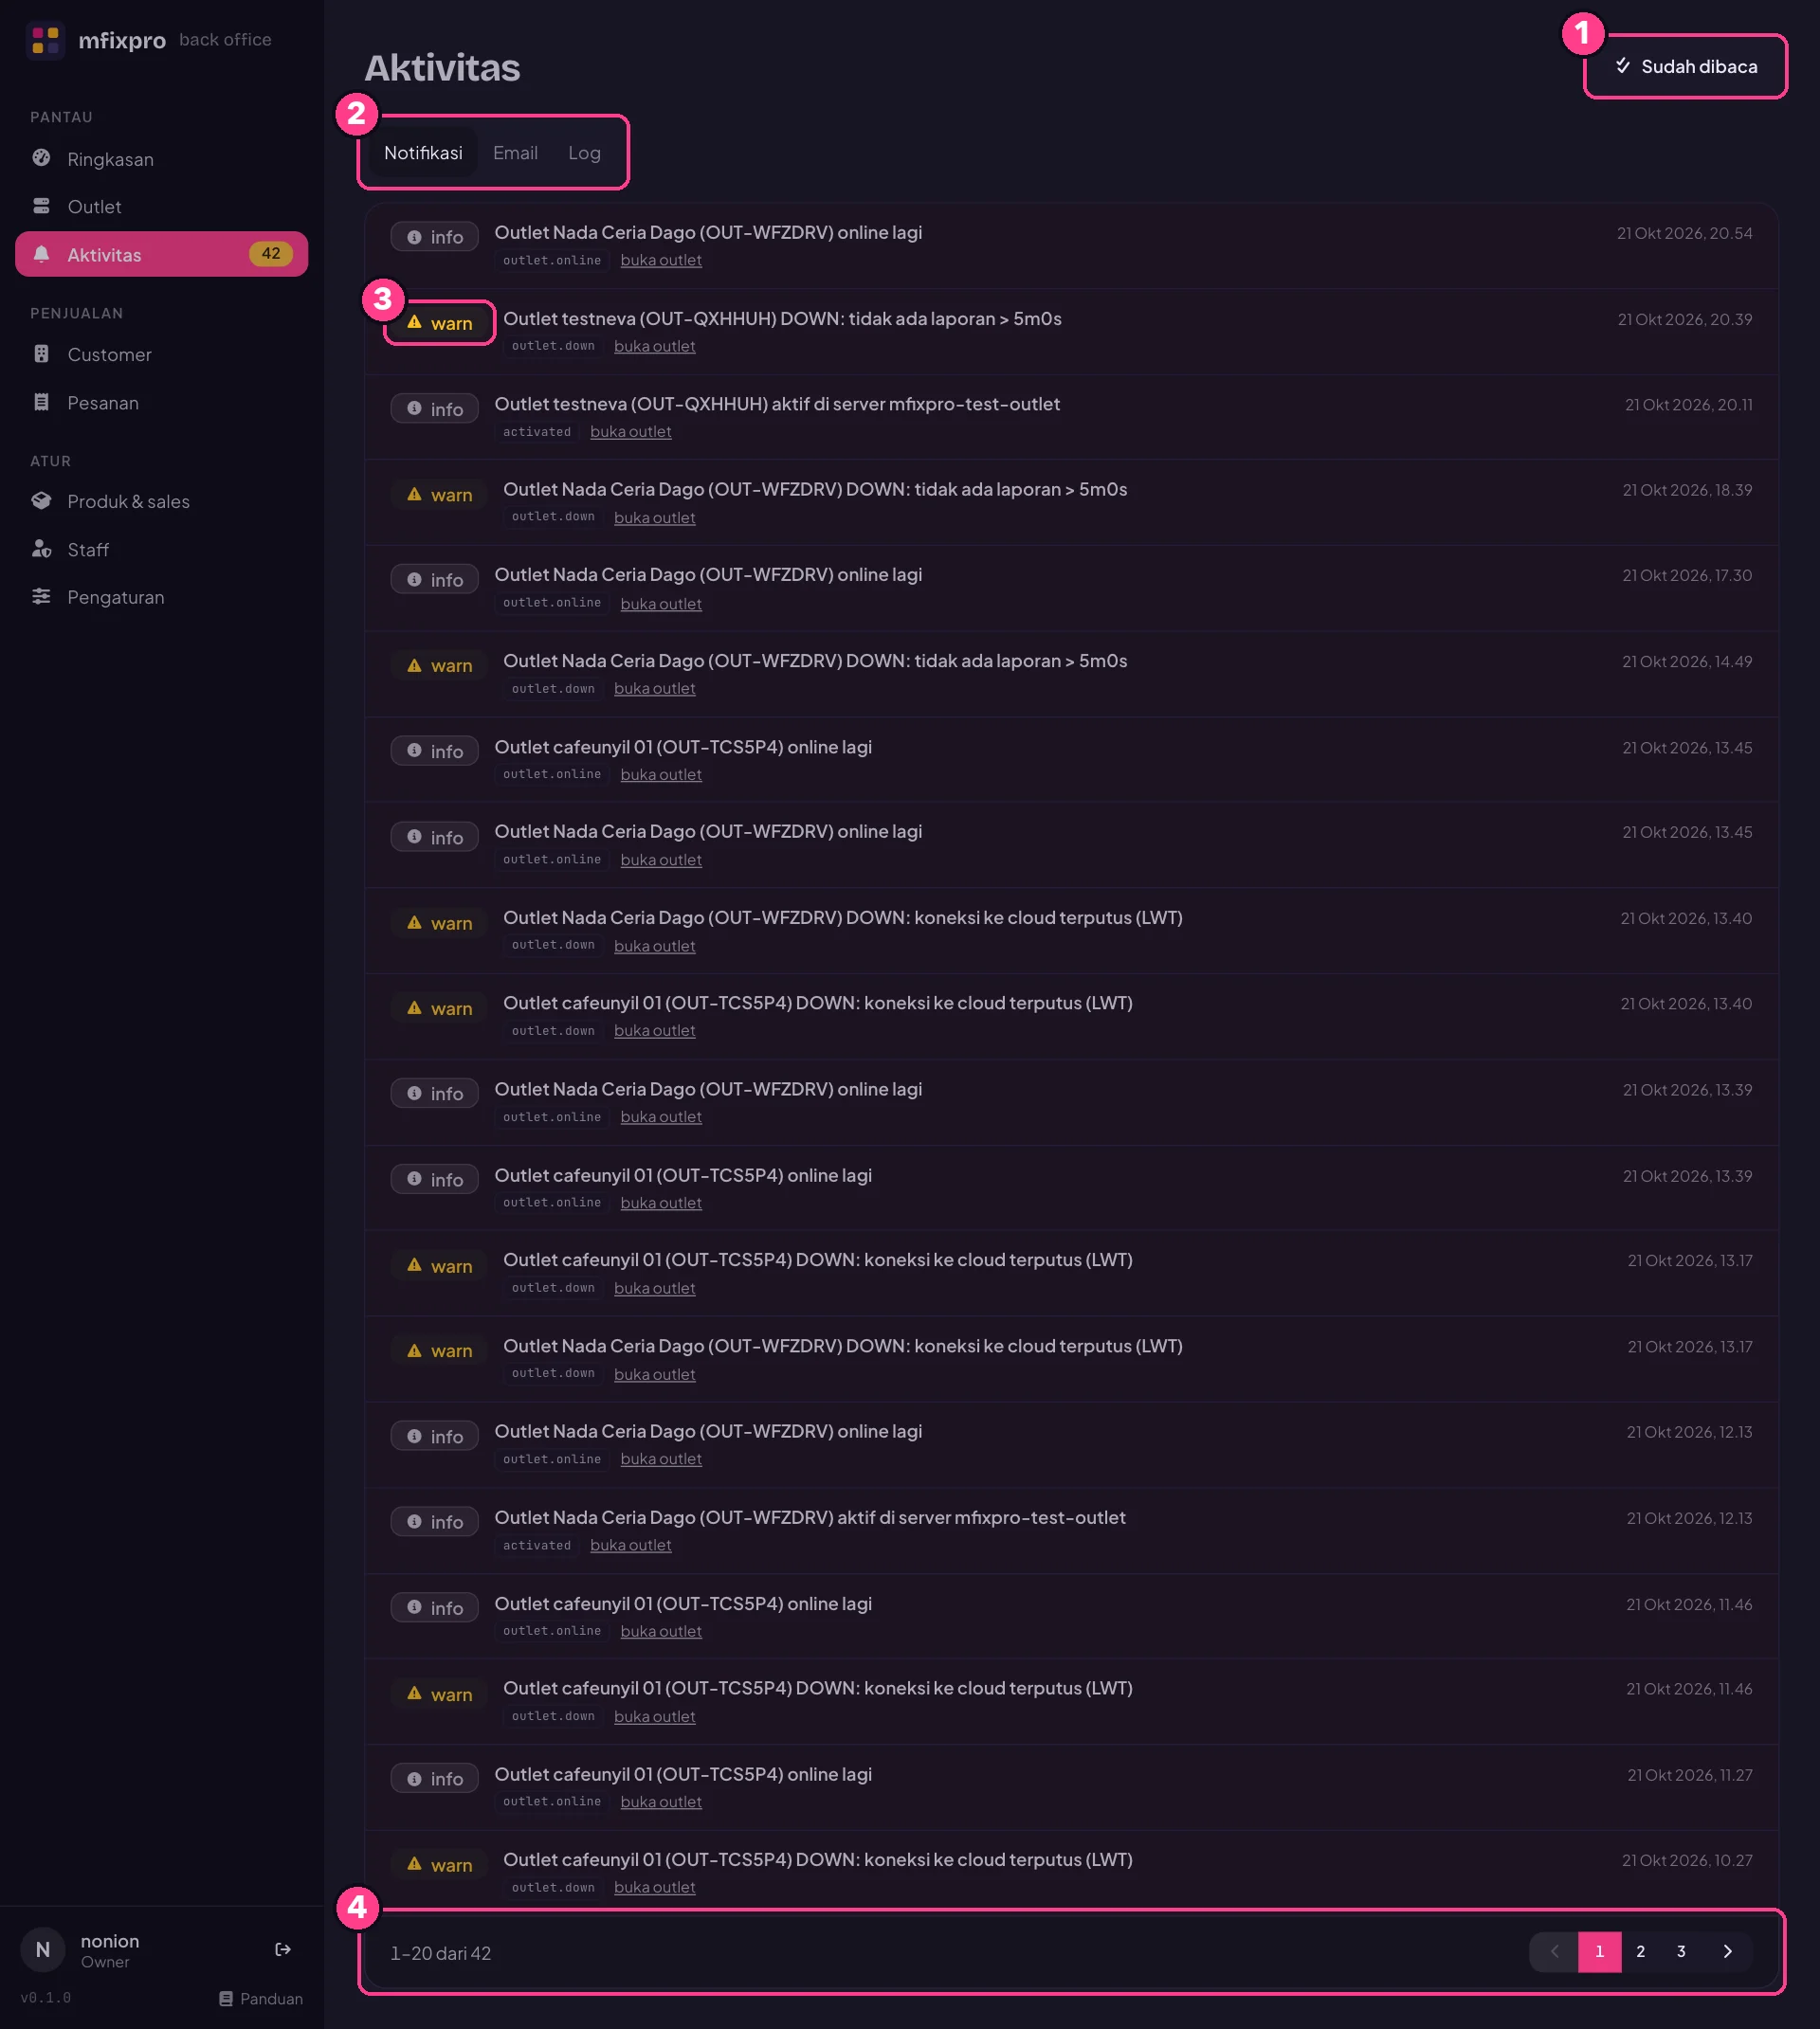Viewport: 1820px width, 2029px height.
Task: Open buka outlet link on 12.13 activated notification
Action: [x=631, y=1546]
